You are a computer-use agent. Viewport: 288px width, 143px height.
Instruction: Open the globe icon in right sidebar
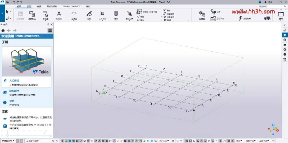[x=285, y=40]
